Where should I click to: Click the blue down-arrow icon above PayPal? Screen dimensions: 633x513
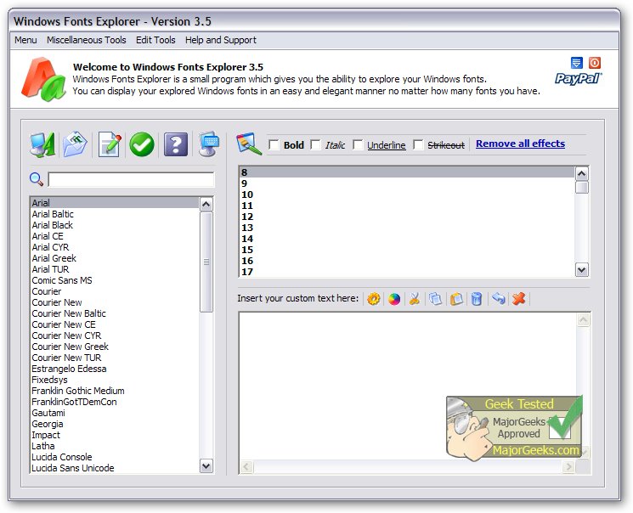(x=576, y=63)
